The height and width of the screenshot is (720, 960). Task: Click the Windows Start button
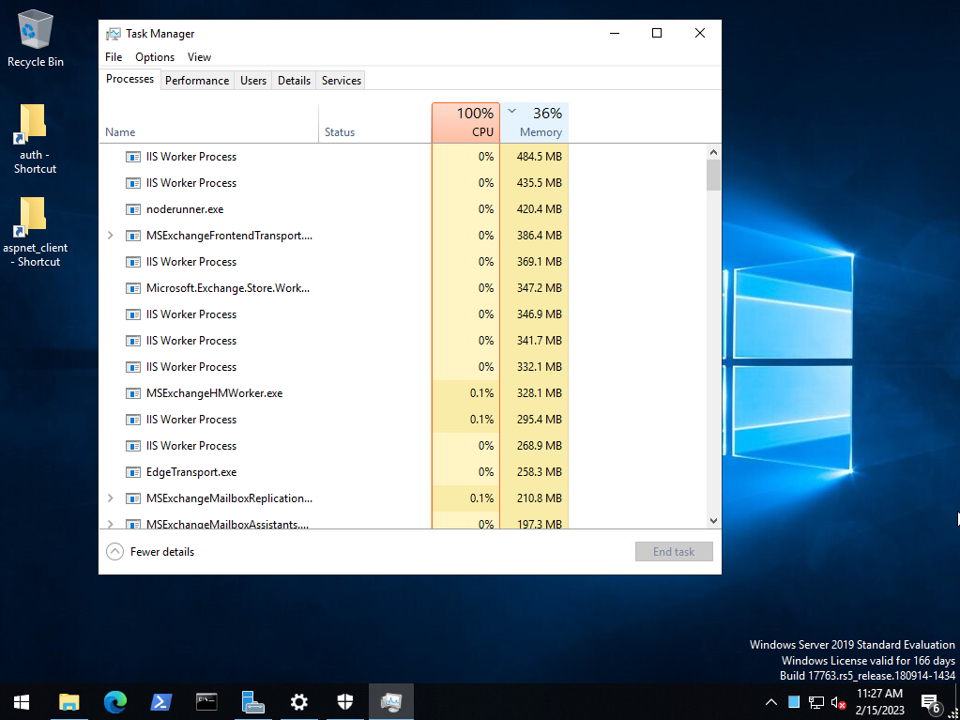pos(22,701)
